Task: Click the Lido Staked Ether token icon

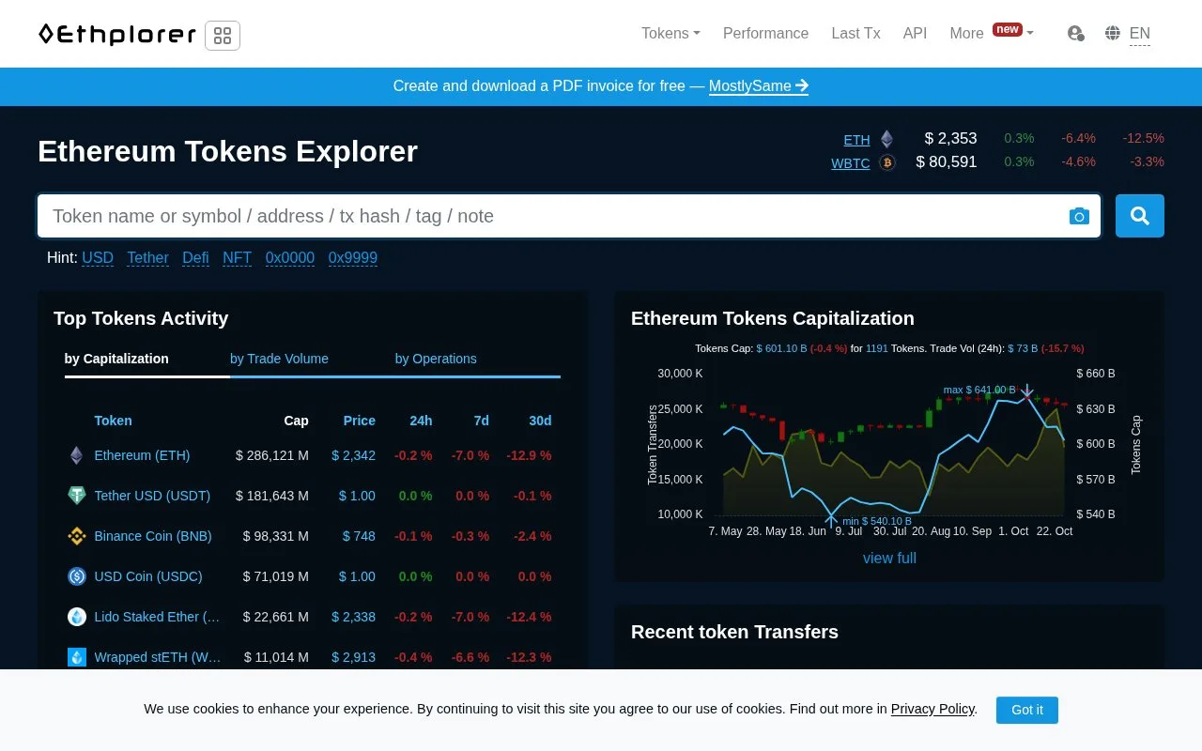Action: coord(77,617)
